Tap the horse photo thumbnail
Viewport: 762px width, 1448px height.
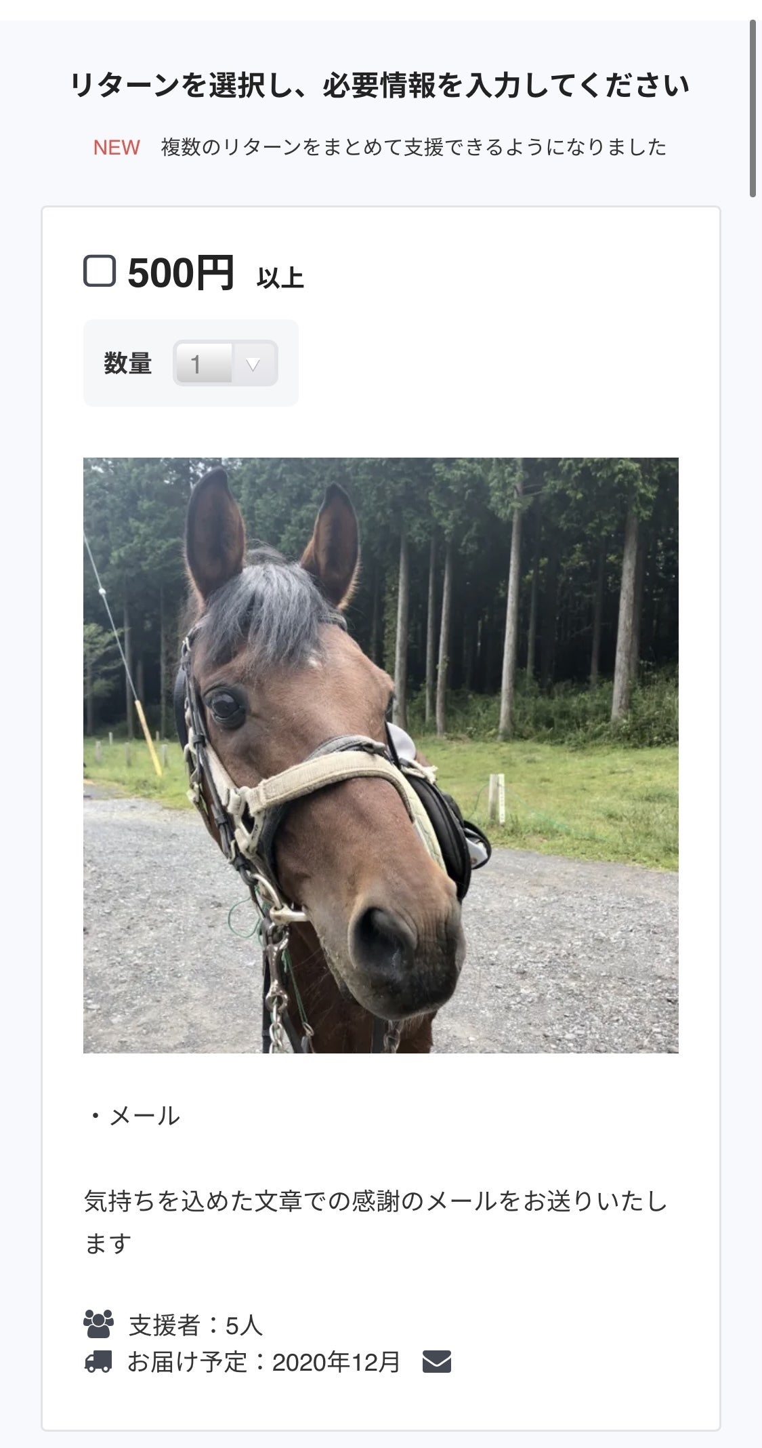coord(381,755)
